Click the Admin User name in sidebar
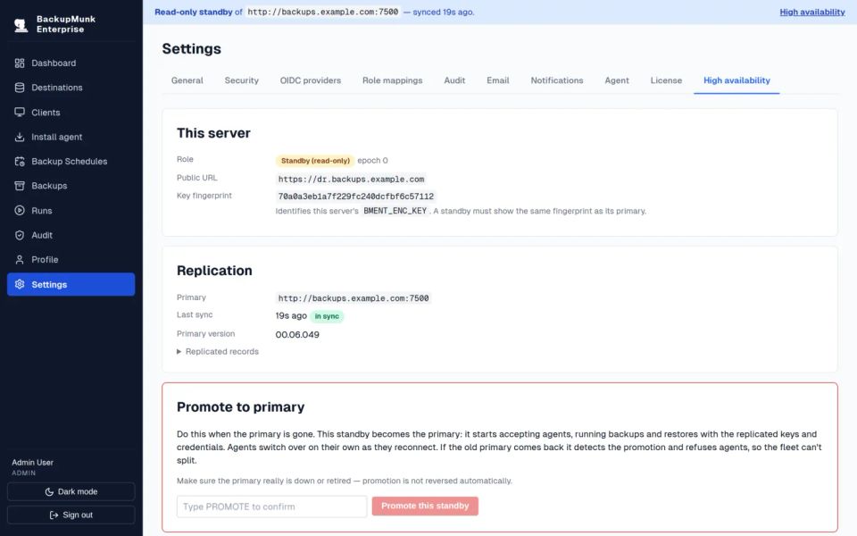This screenshot has height=536, width=857. (x=33, y=462)
